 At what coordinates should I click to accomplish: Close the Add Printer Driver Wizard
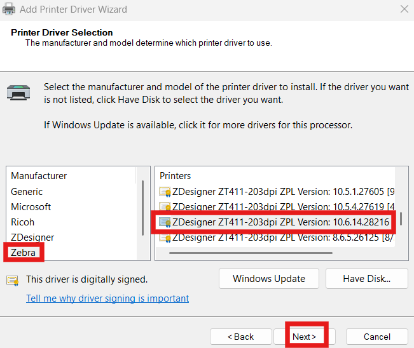(404, 10)
